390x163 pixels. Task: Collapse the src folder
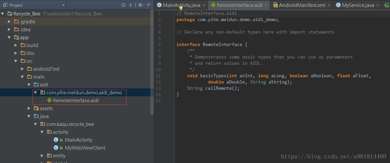pos(16,61)
